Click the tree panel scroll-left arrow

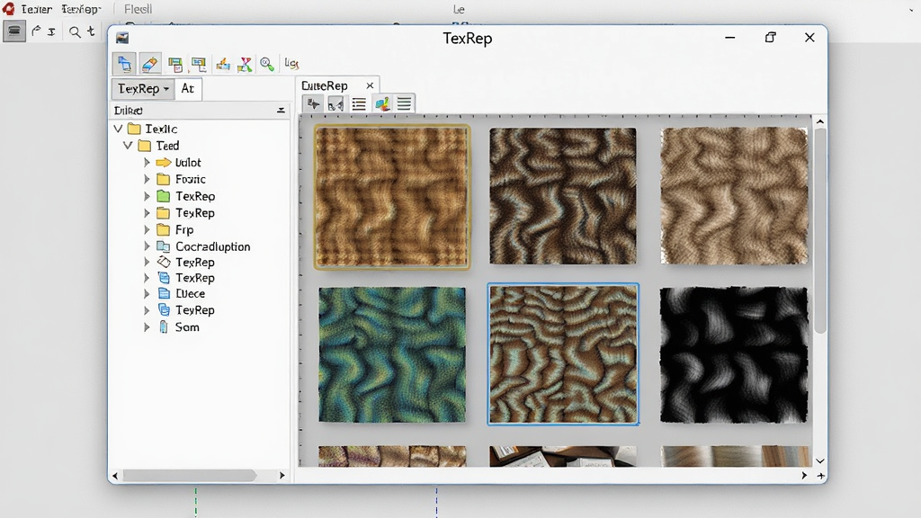coord(115,476)
